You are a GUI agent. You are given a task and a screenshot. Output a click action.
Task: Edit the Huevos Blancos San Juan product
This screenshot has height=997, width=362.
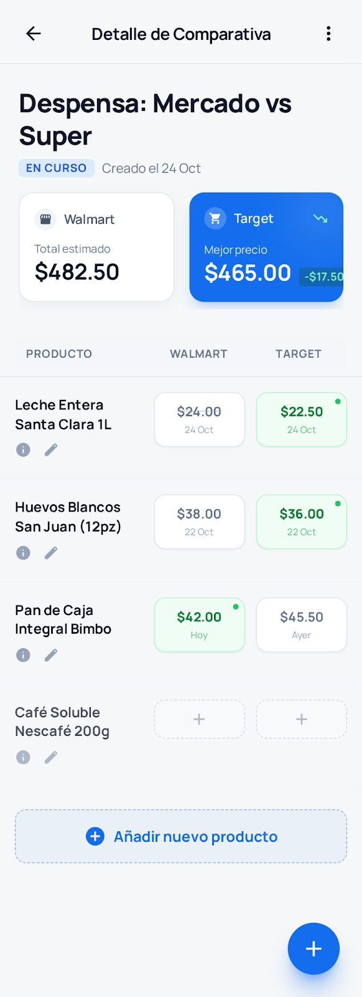coord(50,552)
